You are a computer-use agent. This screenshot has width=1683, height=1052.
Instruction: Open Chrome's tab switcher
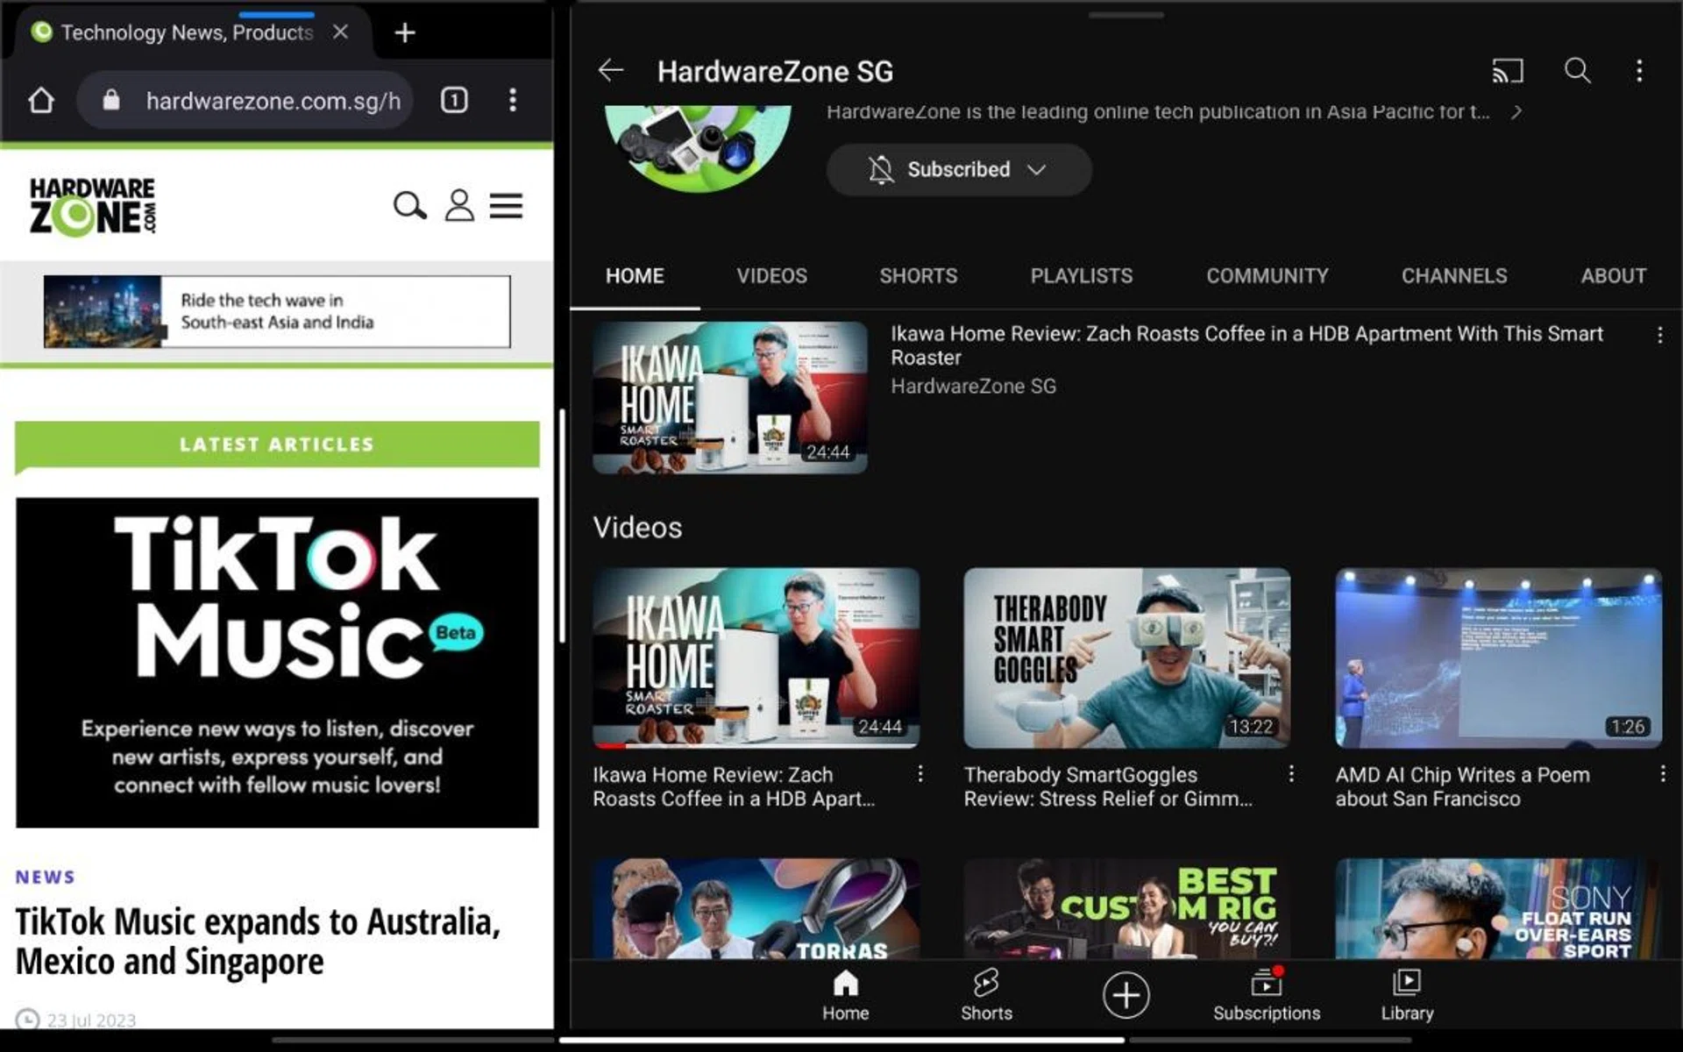[454, 100]
